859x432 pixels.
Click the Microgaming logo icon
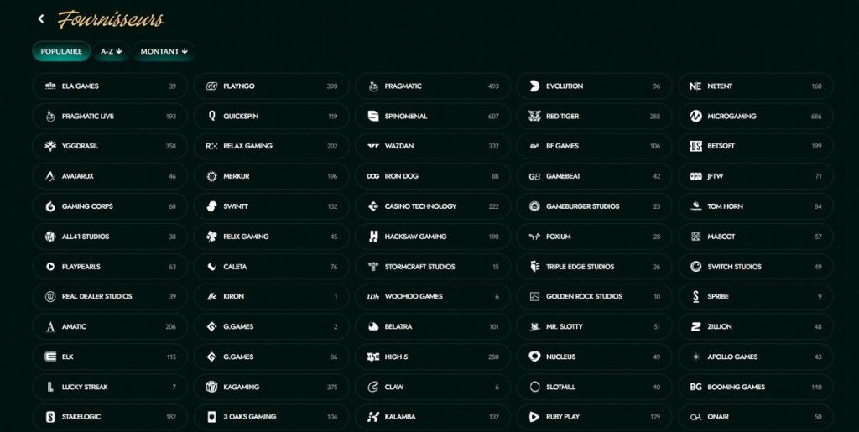695,117
